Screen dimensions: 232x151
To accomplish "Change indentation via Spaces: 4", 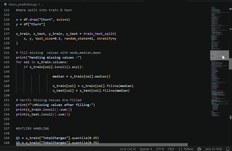I will click(x=146, y=149).
